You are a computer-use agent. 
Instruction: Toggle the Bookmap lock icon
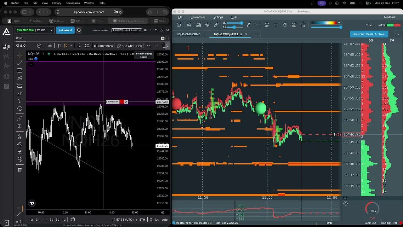click(303, 25)
